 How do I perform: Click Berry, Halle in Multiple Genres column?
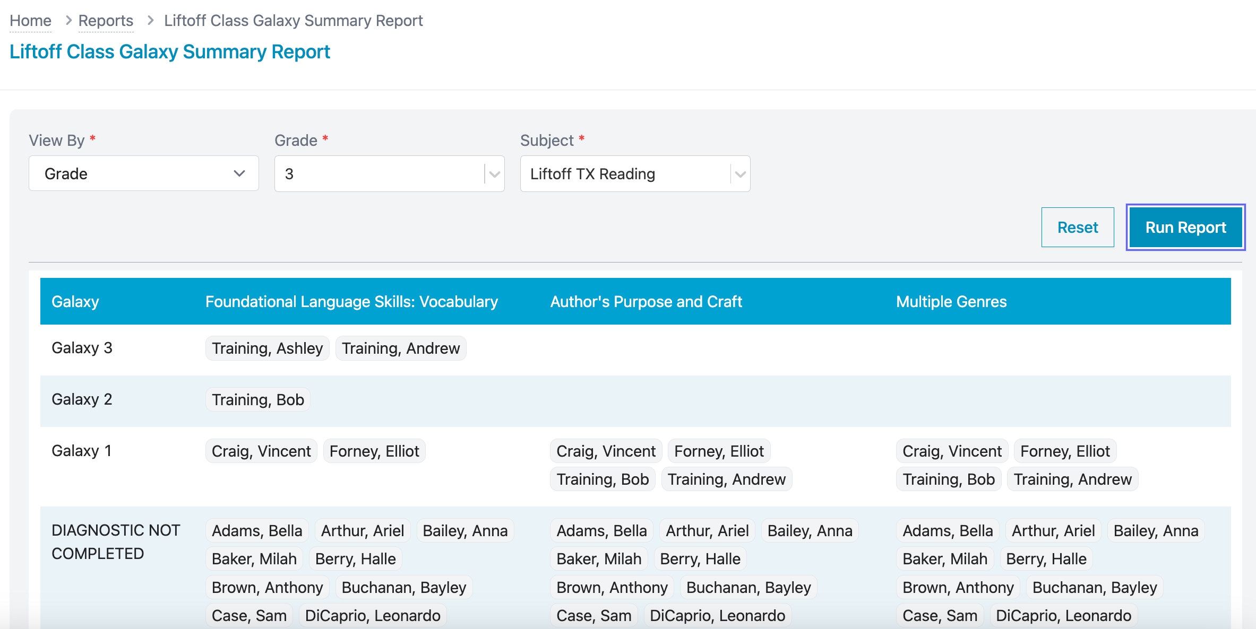tap(1046, 558)
